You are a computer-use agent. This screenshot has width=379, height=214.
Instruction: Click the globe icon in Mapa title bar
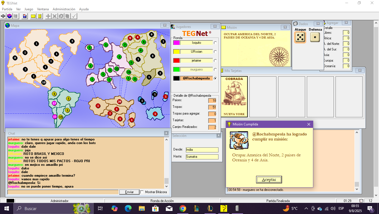tap(8, 25)
